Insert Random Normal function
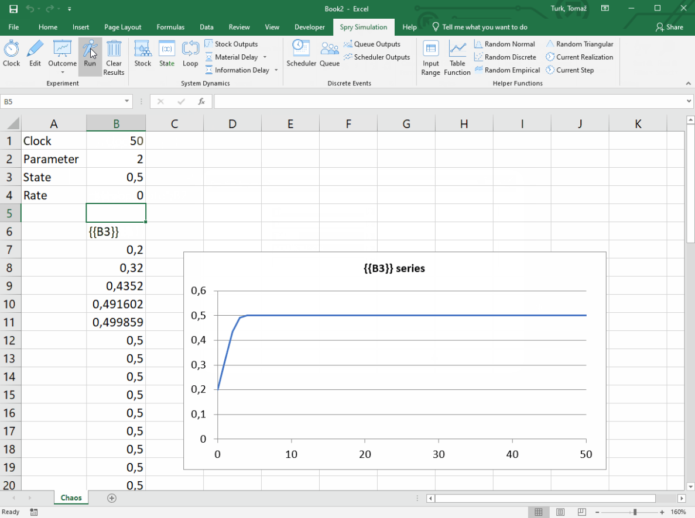 click(x=504, y=44)
